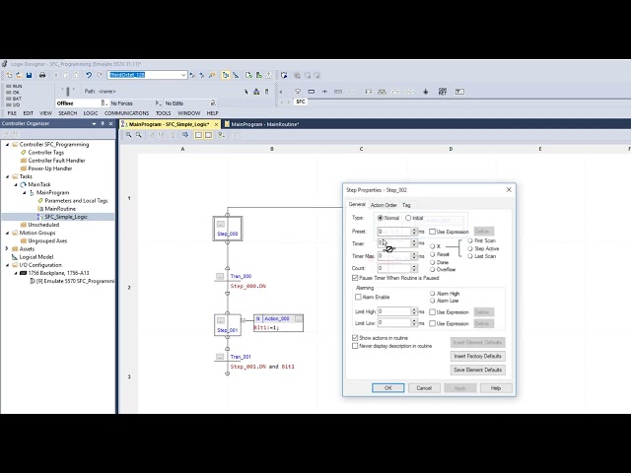Add selection branch from SFC toolbar
The image size is (631, 473).
(368, 92)
